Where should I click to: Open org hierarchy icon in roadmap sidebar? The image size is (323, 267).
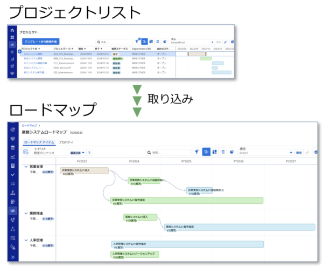click(x=12, y=193)
